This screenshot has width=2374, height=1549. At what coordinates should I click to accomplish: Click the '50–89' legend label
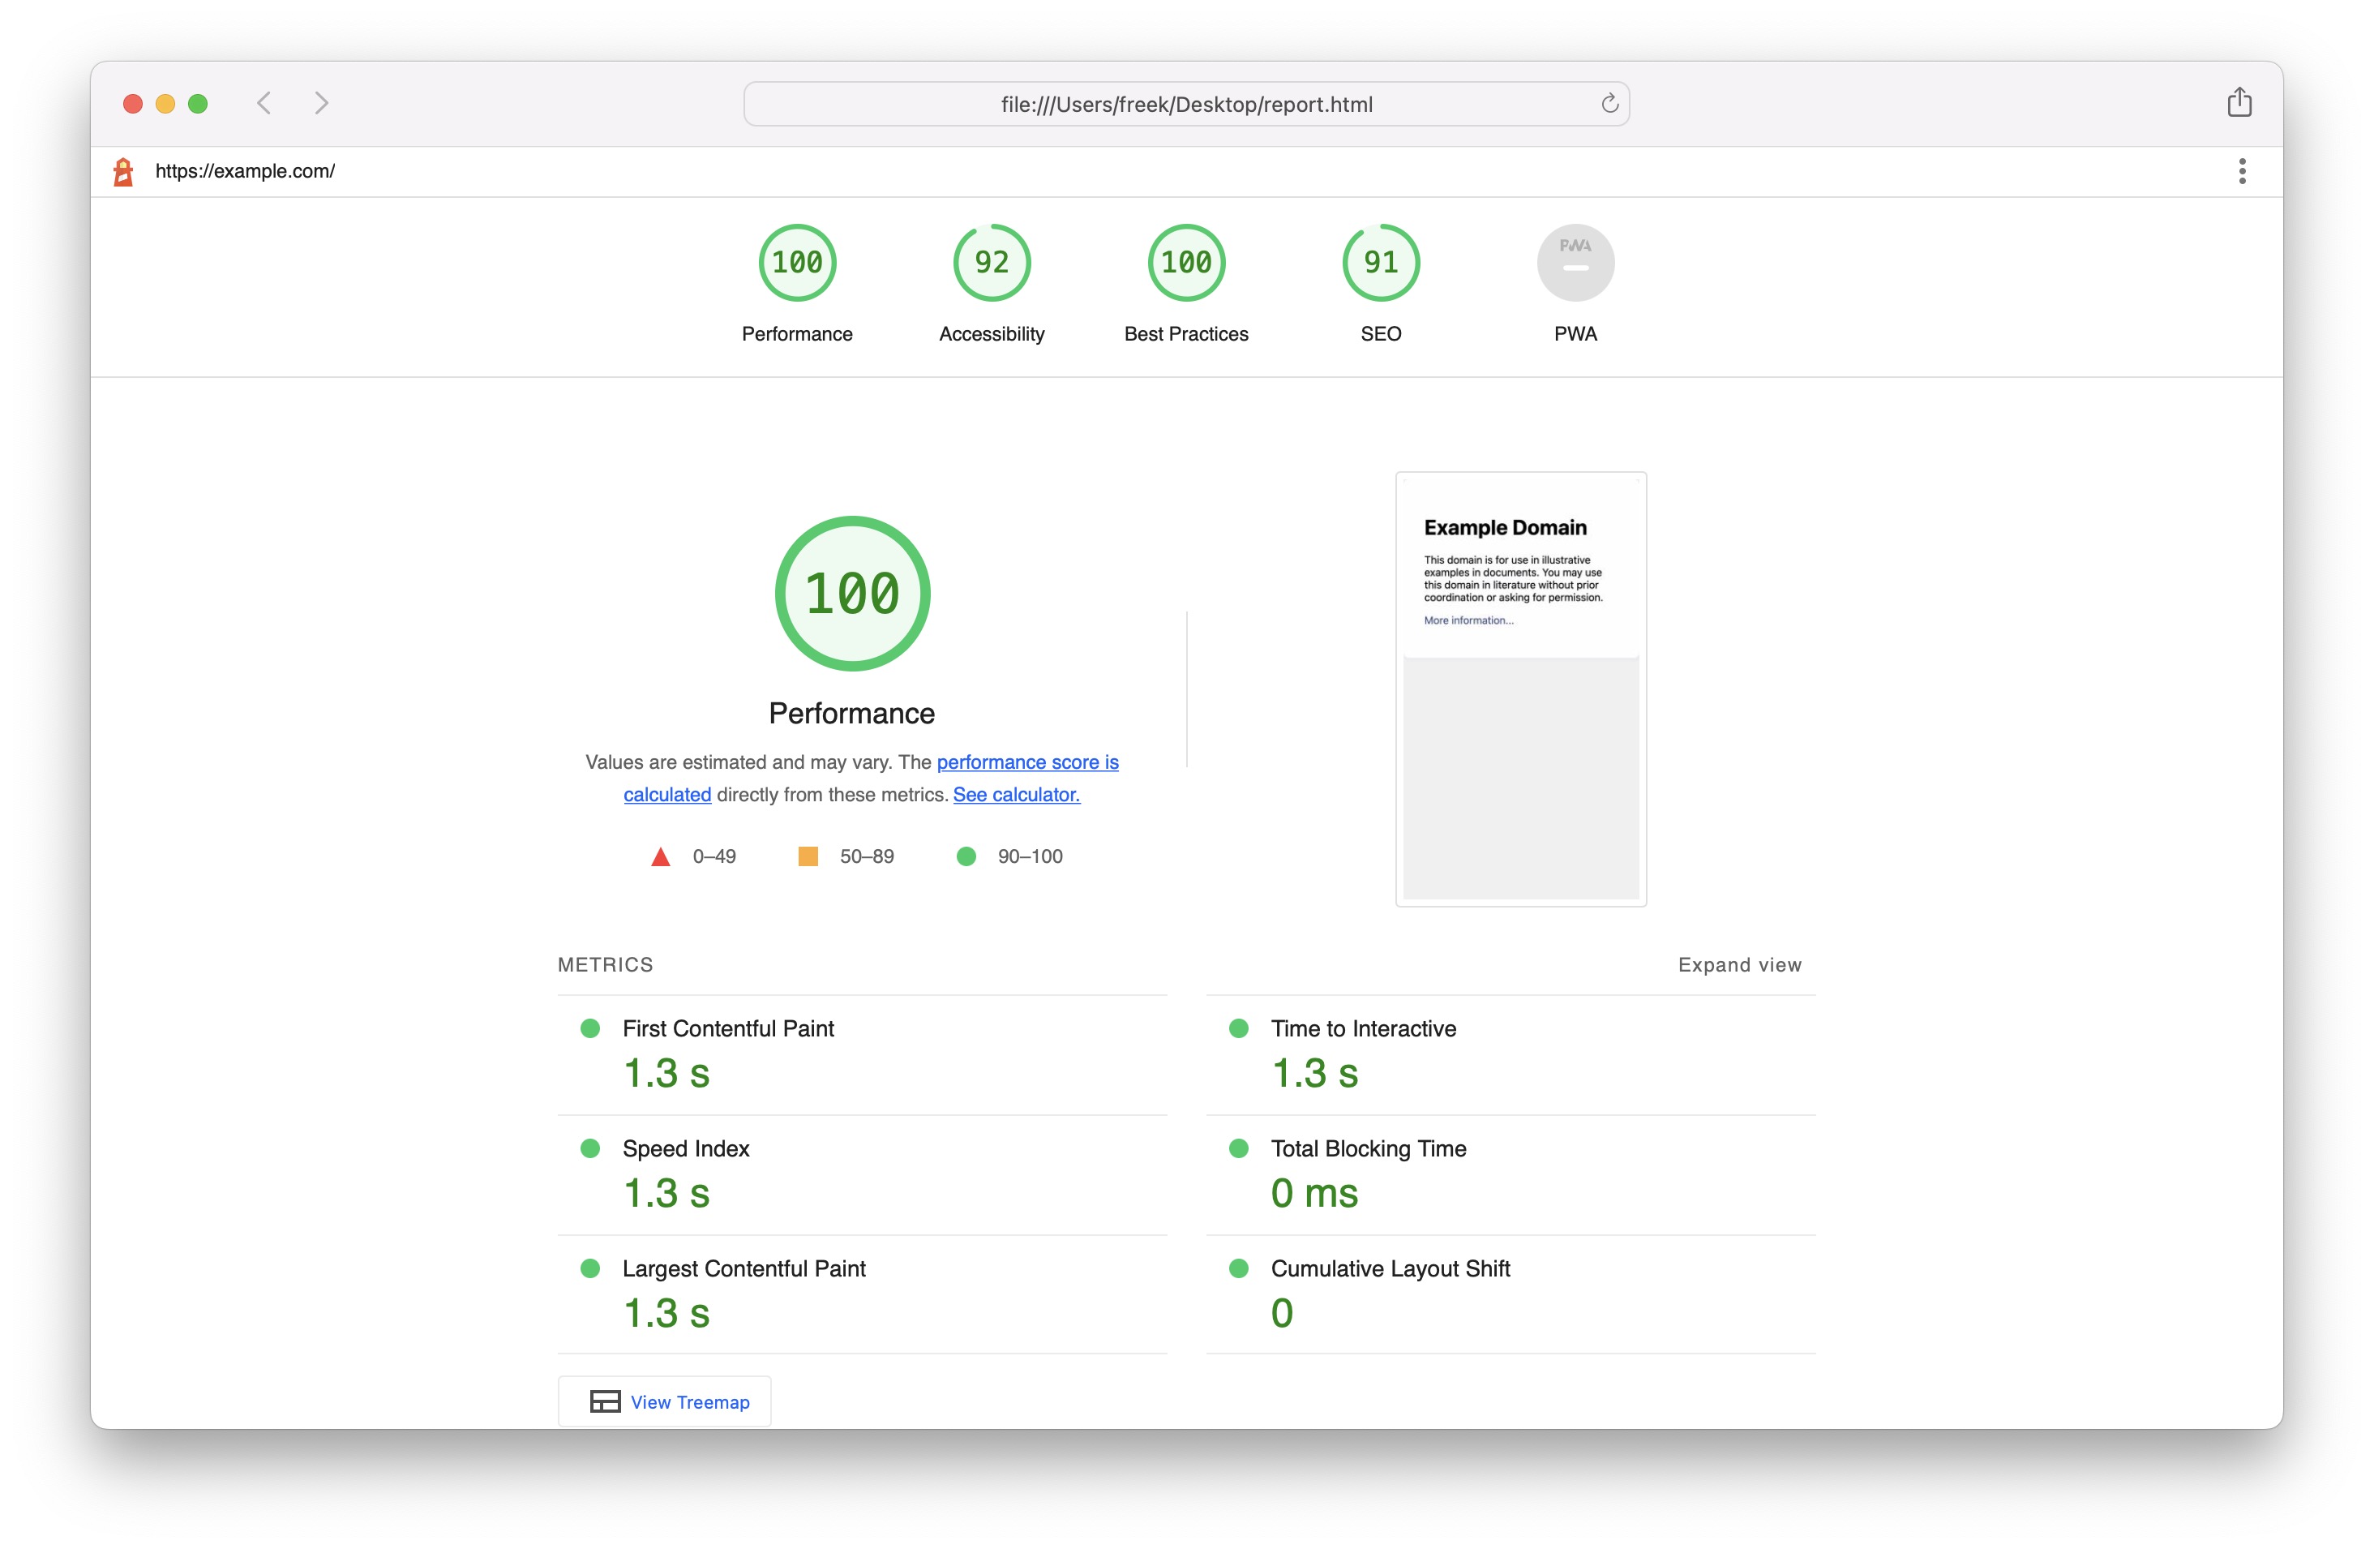[x=867, y=856]
